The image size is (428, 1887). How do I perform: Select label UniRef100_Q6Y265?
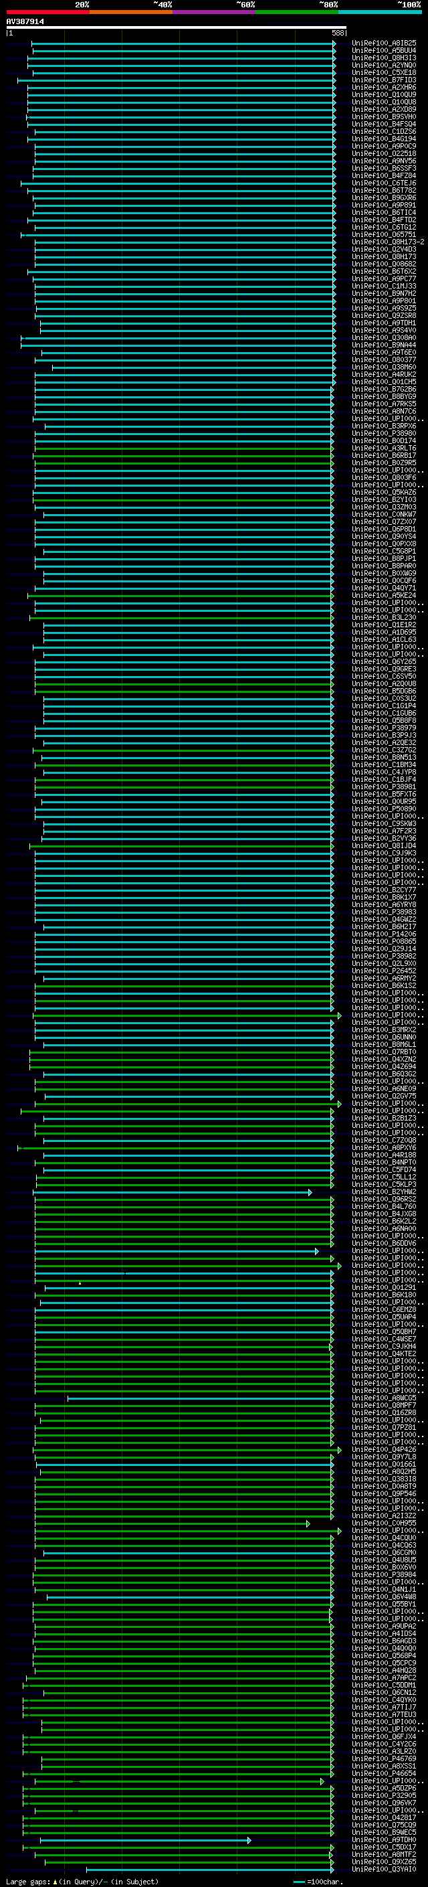[x=383, y=661]
